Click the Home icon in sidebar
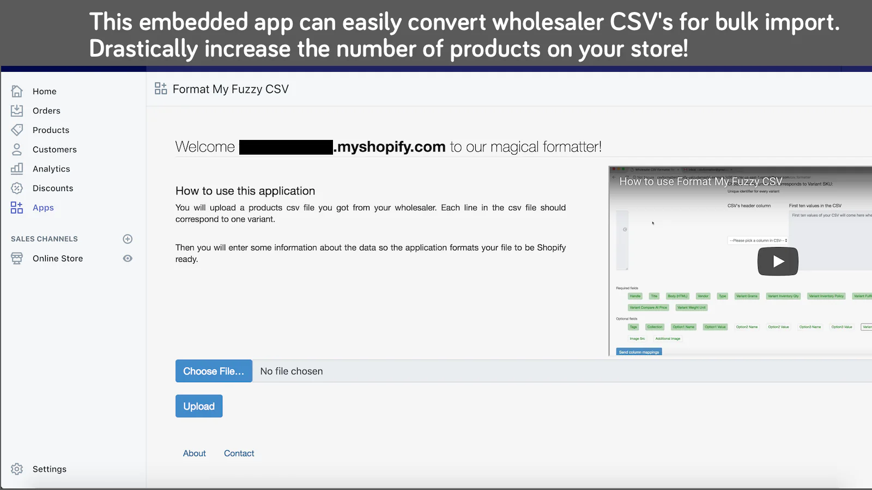Screen dimensions: 872x490 [x=17, y=91]
